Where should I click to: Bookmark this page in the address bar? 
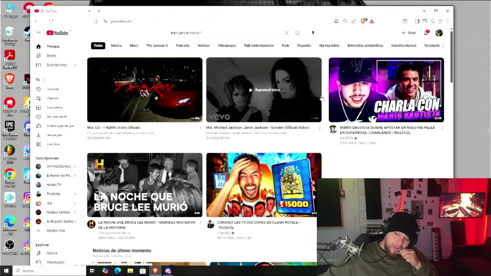pos(95,21)
